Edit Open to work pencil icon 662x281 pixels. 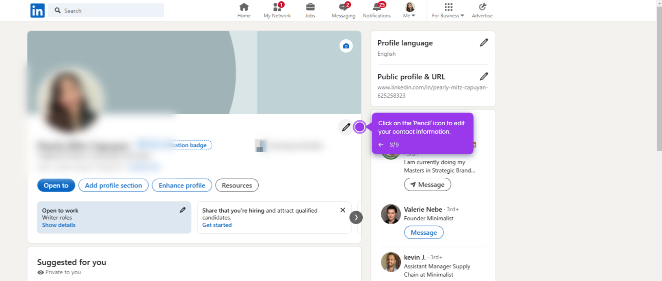click(x=183, y=210)
